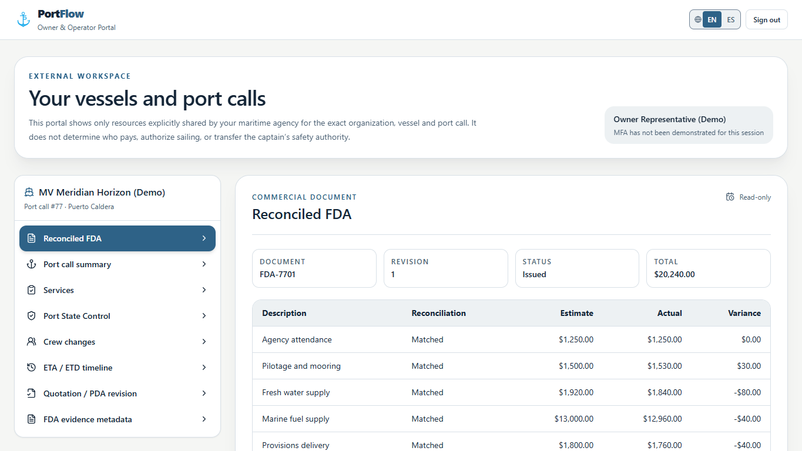Expand the Port call summary chevron
This screenshot has height=451, width=802.
click(x=204, y=264)
